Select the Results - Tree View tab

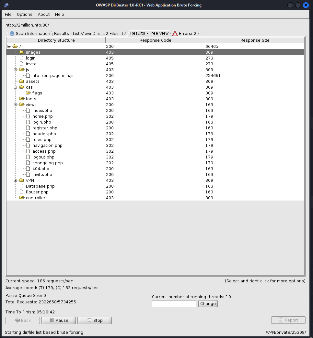point(149,33)
